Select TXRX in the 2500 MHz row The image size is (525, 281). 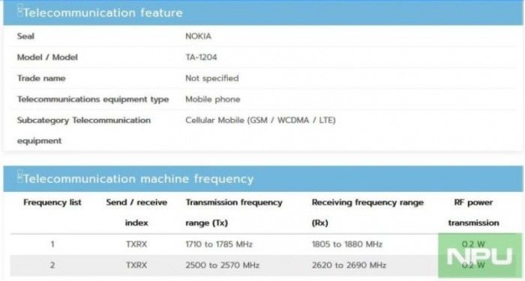pyautogui.click(x=136, y=265)
